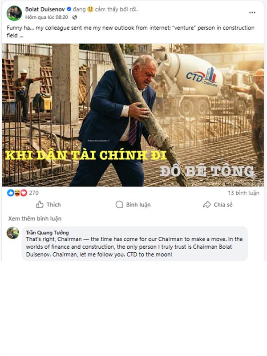
Task: Click the haha laughing reaction icon
Action: (x=17, y=193)
